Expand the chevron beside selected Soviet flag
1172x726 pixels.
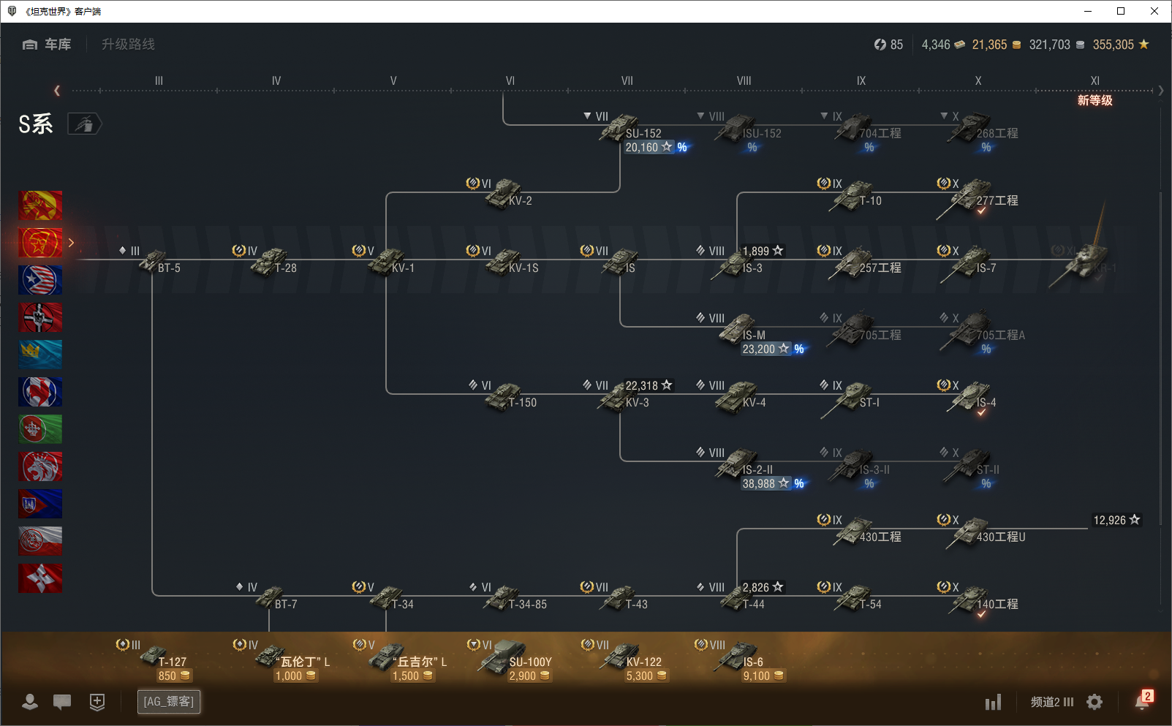click(71, 243)
